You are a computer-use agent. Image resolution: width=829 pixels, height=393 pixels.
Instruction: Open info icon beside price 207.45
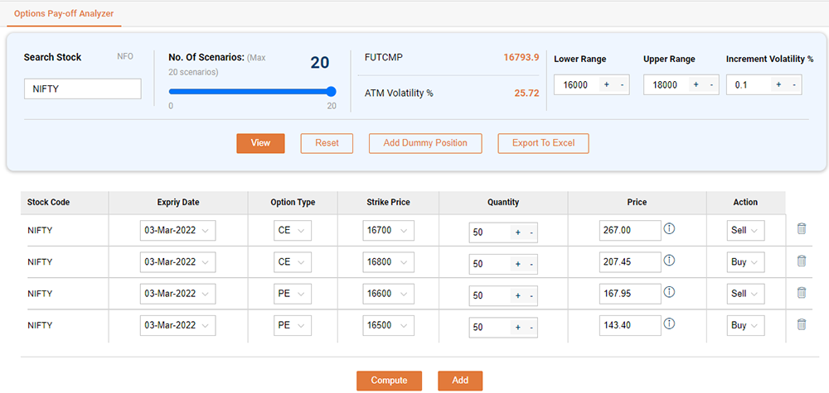pyautogui.click(x=669, y=261)
